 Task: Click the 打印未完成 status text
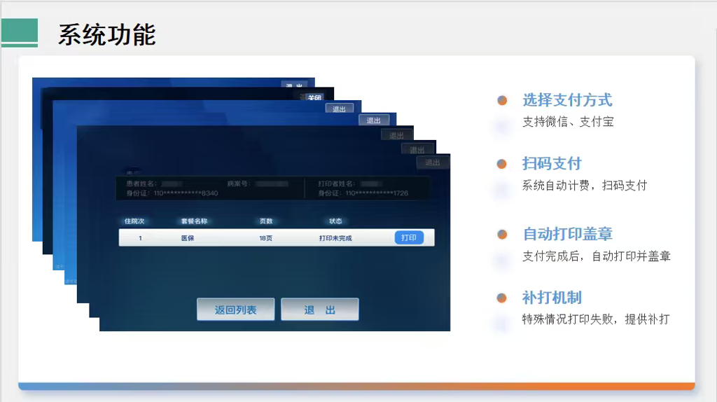(335, 238)
